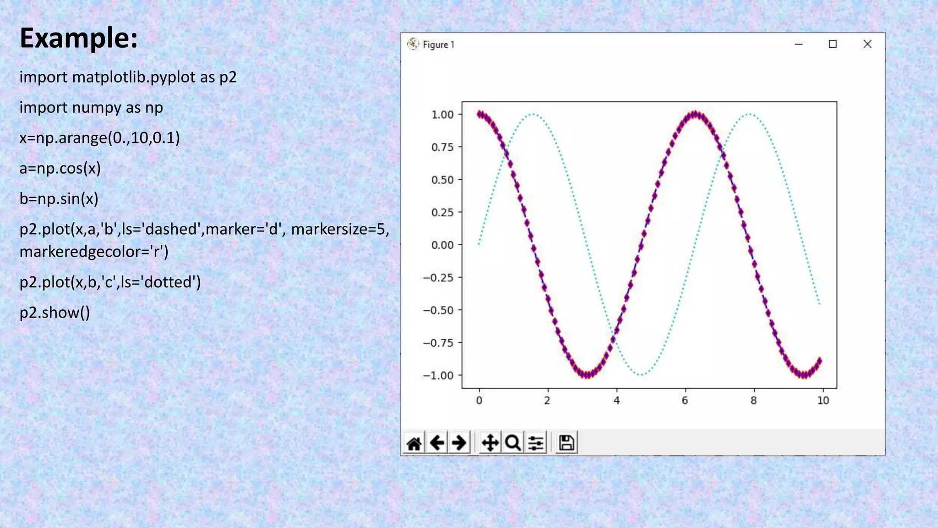Click the 'Example:' slide heading
Screen dimensions: 938x528
coord(78,38)
